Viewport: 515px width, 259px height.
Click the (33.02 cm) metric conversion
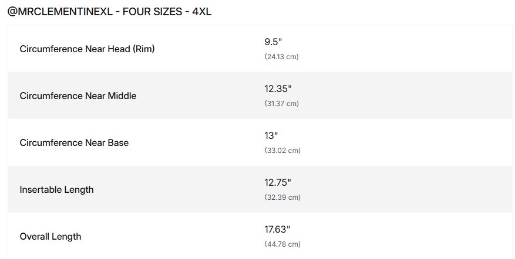282,151
